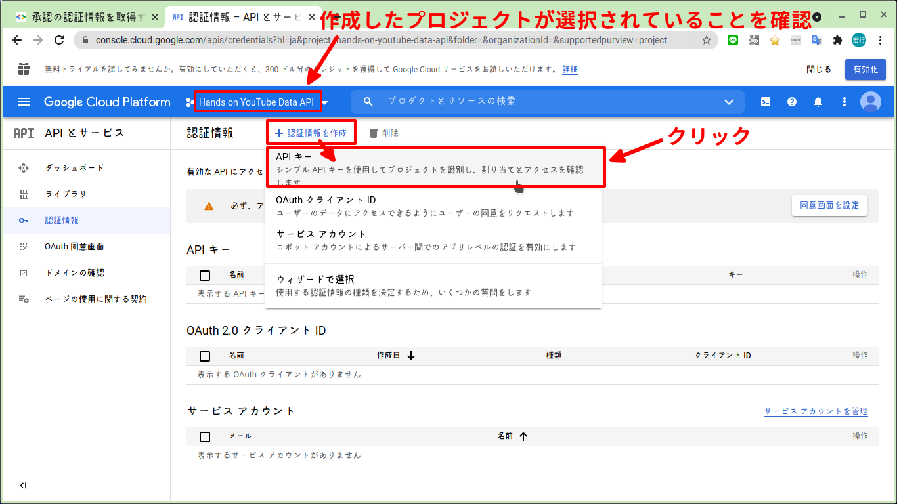The width and height of the screenshot is (897, 504).
Task: Open the Google Cloud help panel
Action: [792, 102]
